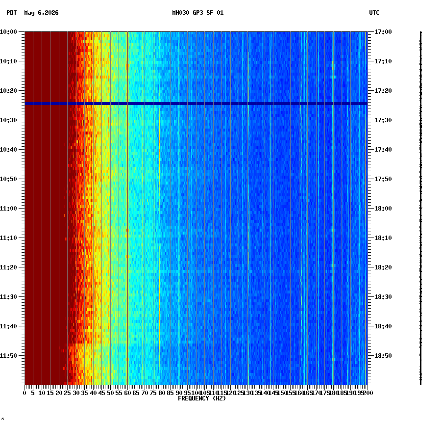
Task: Select the 17:30 UTC time label
Action: coord(383,120)
